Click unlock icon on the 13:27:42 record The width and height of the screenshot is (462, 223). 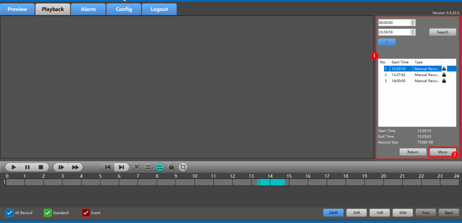[444, 75]
